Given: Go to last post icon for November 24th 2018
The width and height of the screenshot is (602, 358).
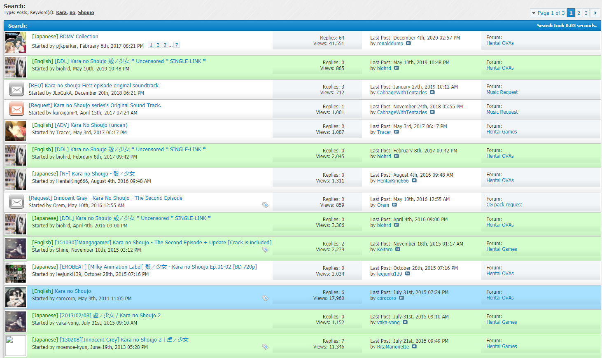Looking at the screenshot, I should [x=432, y=112].
